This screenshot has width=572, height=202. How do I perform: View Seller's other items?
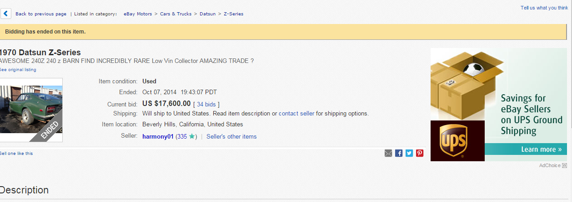click(231, 136)
